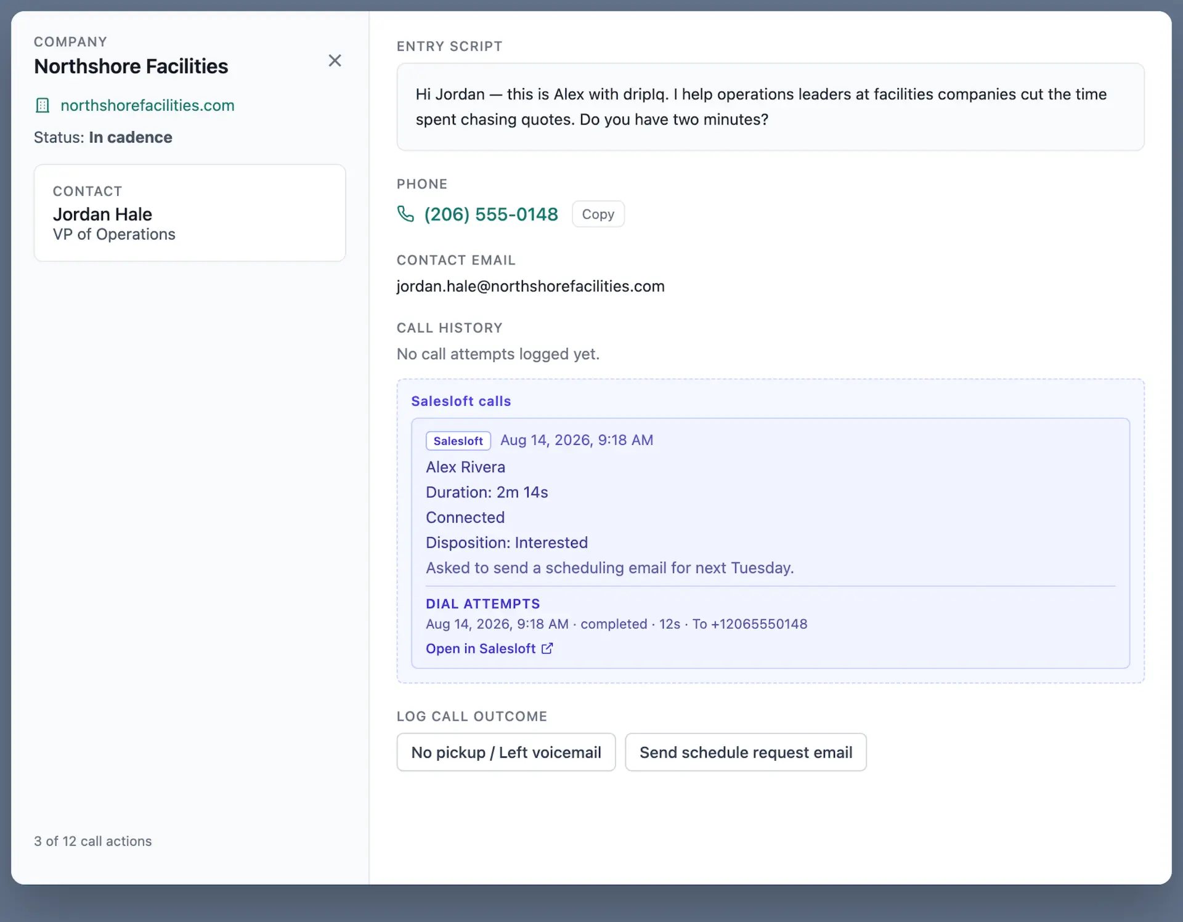Click the caller name 'Alex Rivera'
This screenshot has height=922, width=1183.
tap(465, 467)
